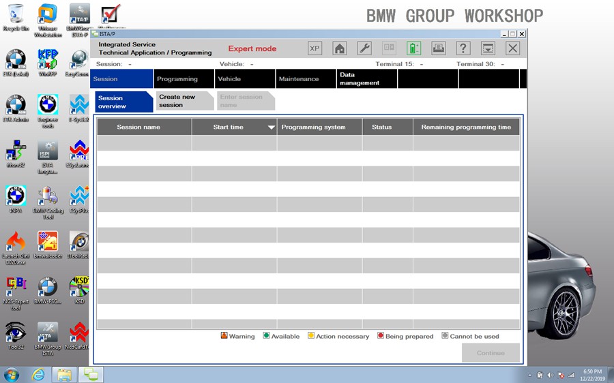Click Remaining programming time column header
The height and width of the screenshot is (383, 614).
(466, 127)
